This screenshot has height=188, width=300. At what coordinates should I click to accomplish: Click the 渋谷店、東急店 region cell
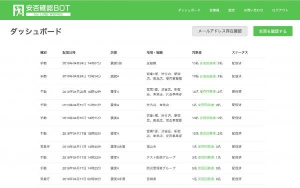(x=157, y=105)
